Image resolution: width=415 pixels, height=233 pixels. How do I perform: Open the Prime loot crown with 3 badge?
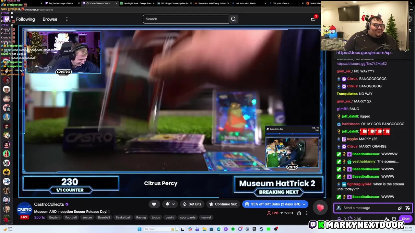tap(313, 19)
